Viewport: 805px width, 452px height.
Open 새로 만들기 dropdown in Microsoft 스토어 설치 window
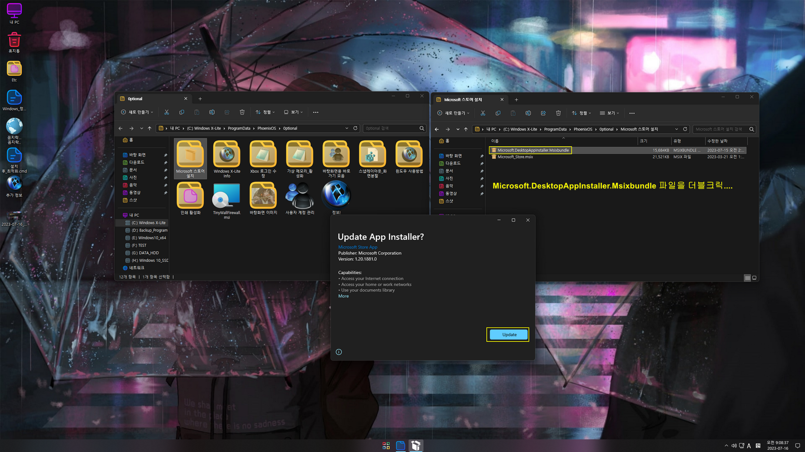(453, 113)
